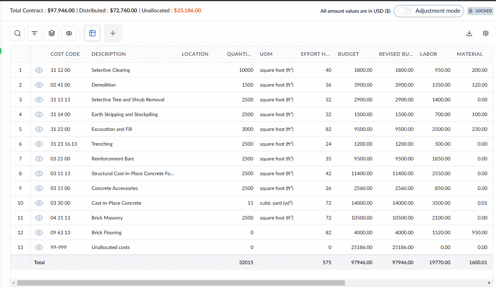The image size is (496, 288).
Task: Click the DESCRIPTION column header
Action: pos(109,54)
